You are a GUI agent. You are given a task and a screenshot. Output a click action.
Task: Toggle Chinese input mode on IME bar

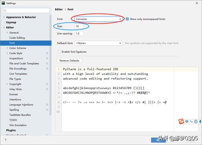(x=187, y=121)
